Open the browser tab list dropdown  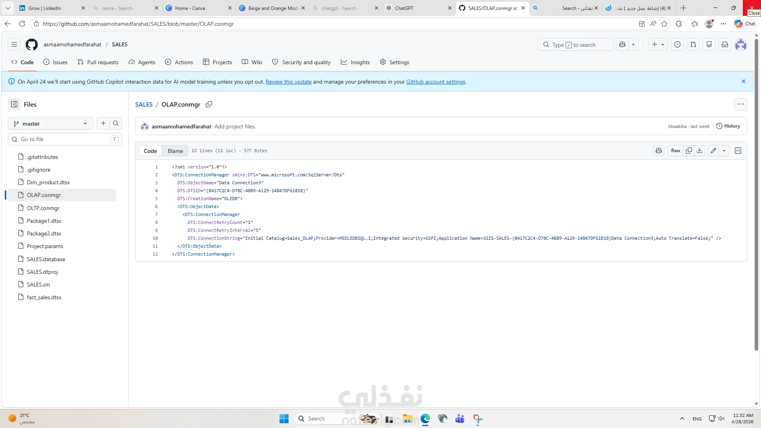tap(8, 8)
